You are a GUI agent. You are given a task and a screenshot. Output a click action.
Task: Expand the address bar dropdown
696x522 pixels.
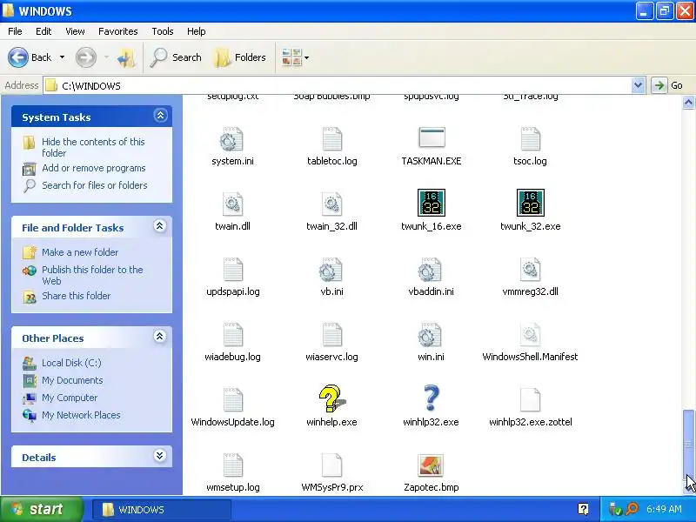[638, 85]
